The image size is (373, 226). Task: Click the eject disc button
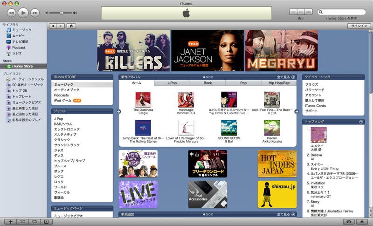tap(362, 222)
